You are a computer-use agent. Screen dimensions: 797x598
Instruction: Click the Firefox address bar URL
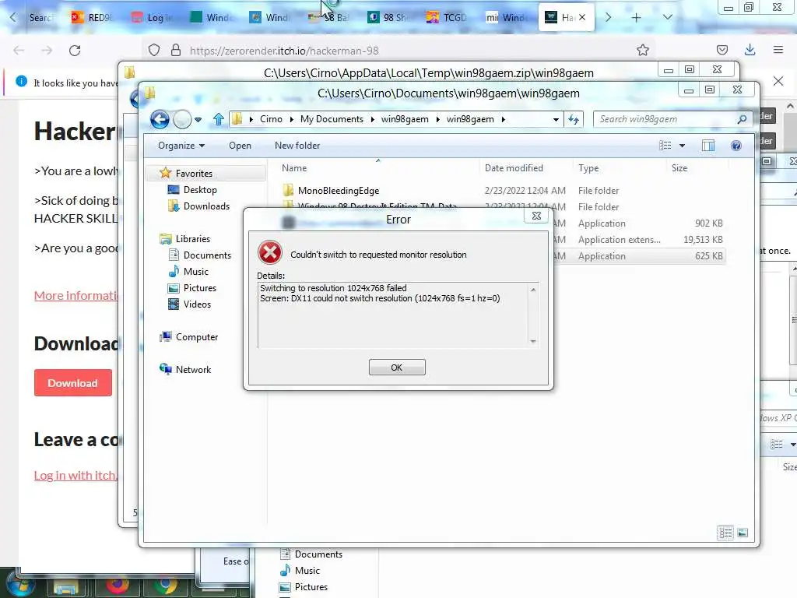(284, 51)
